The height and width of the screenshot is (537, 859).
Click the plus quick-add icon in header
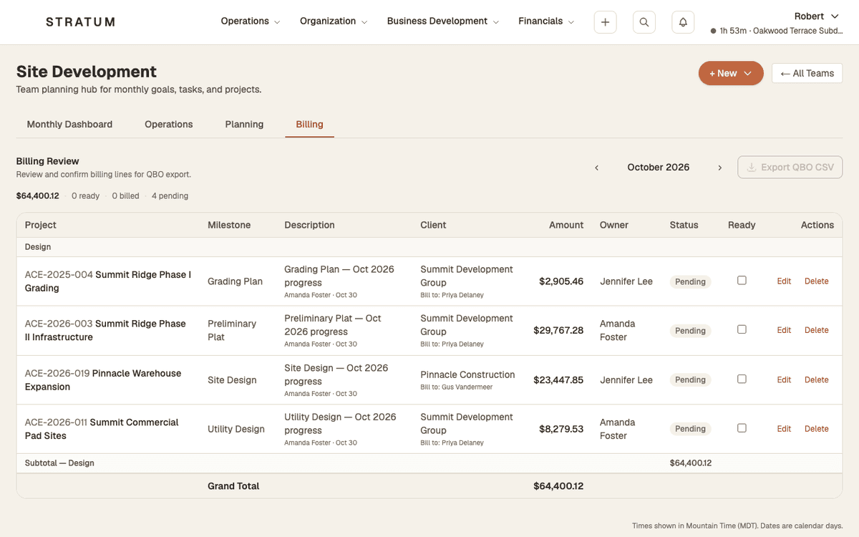tap(605, 22)
